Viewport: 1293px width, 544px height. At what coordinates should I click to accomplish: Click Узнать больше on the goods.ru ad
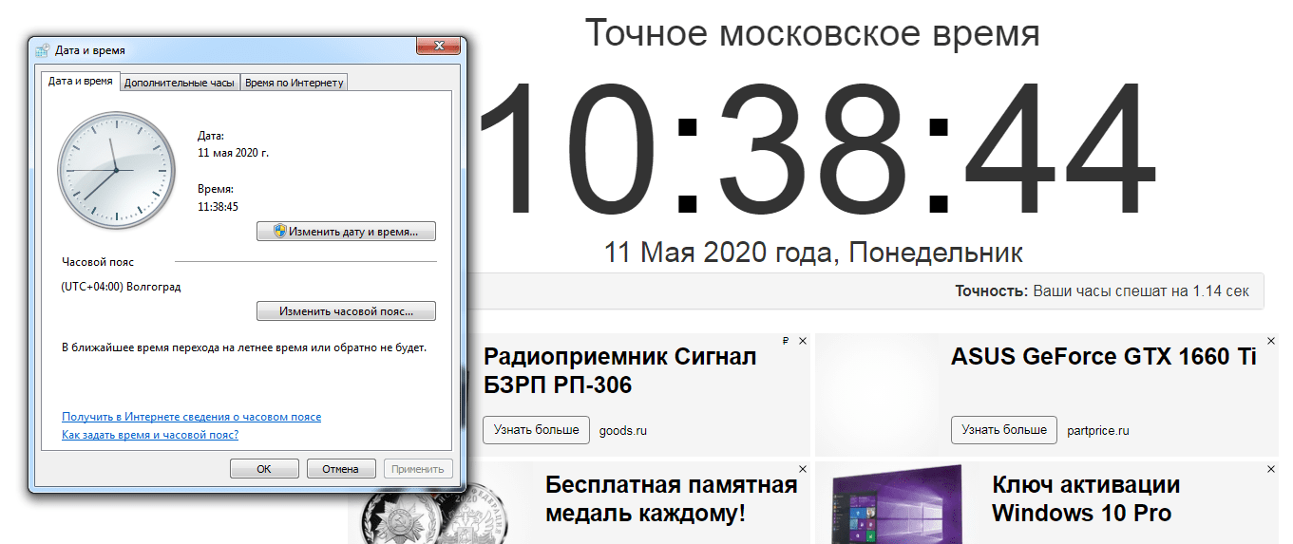coord(536,430)
